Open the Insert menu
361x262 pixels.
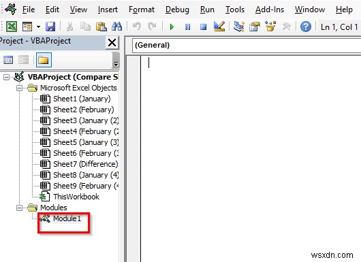pyautogui.click(x=108, y=10)
